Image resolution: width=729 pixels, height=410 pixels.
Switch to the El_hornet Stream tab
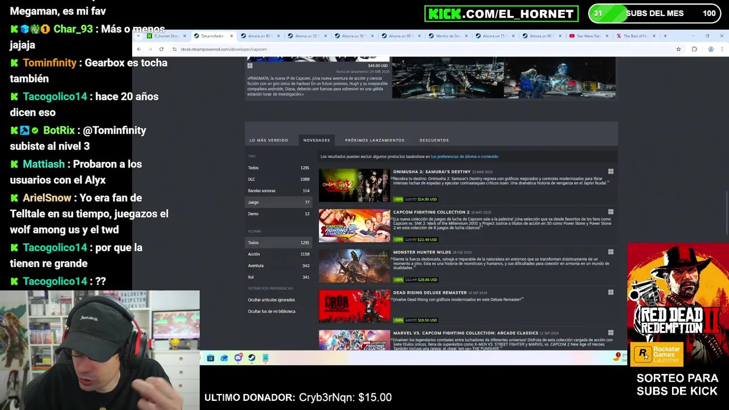click(166, 36)
